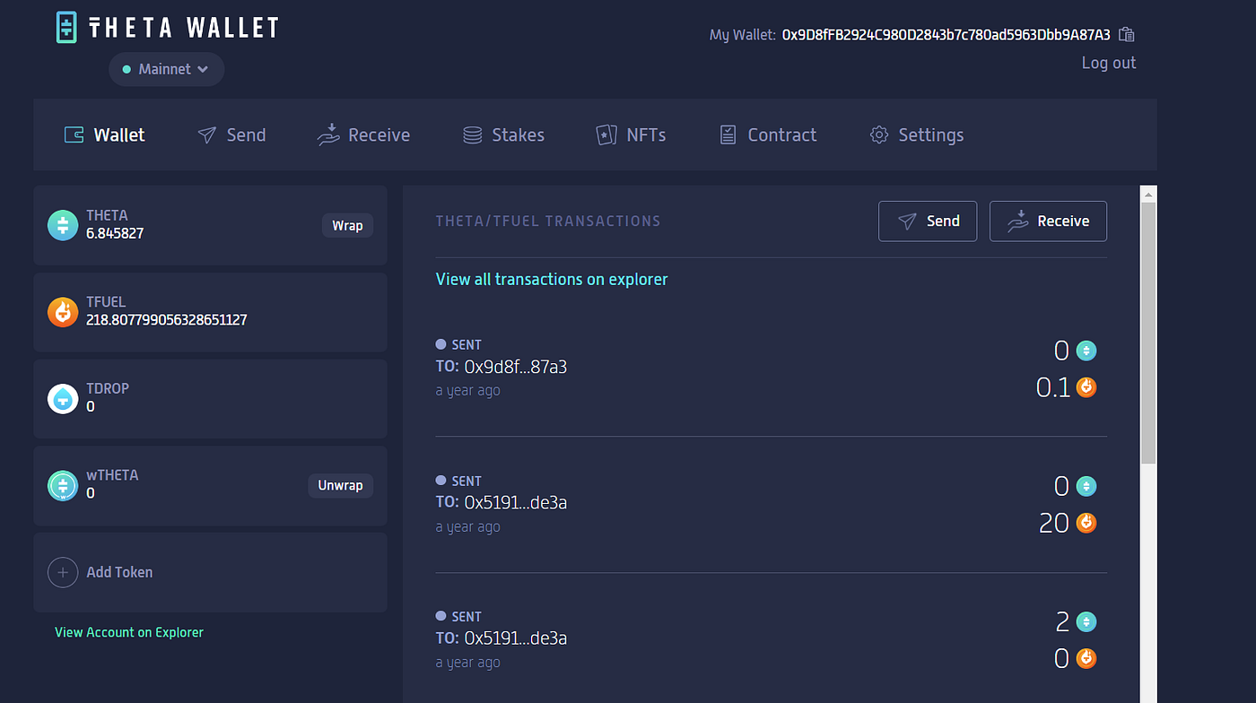Click the plus icon beside Add Token
This screenshot has height=703, width=1256.
click(63, 572)
